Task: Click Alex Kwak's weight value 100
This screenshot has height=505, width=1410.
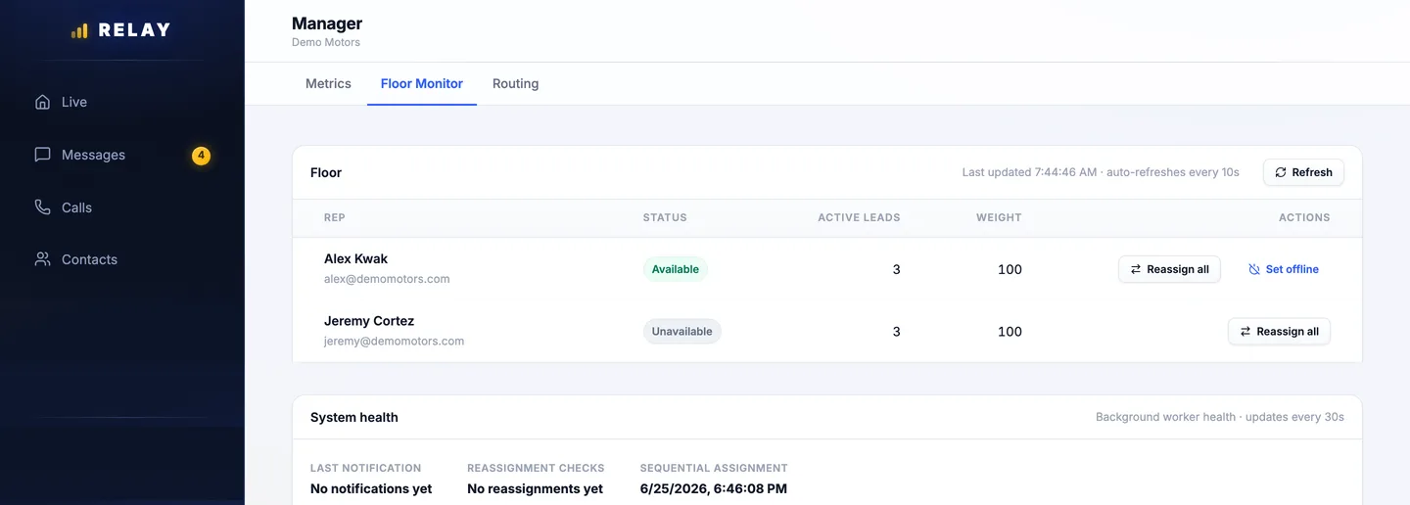Action: tap(1010, 269)
